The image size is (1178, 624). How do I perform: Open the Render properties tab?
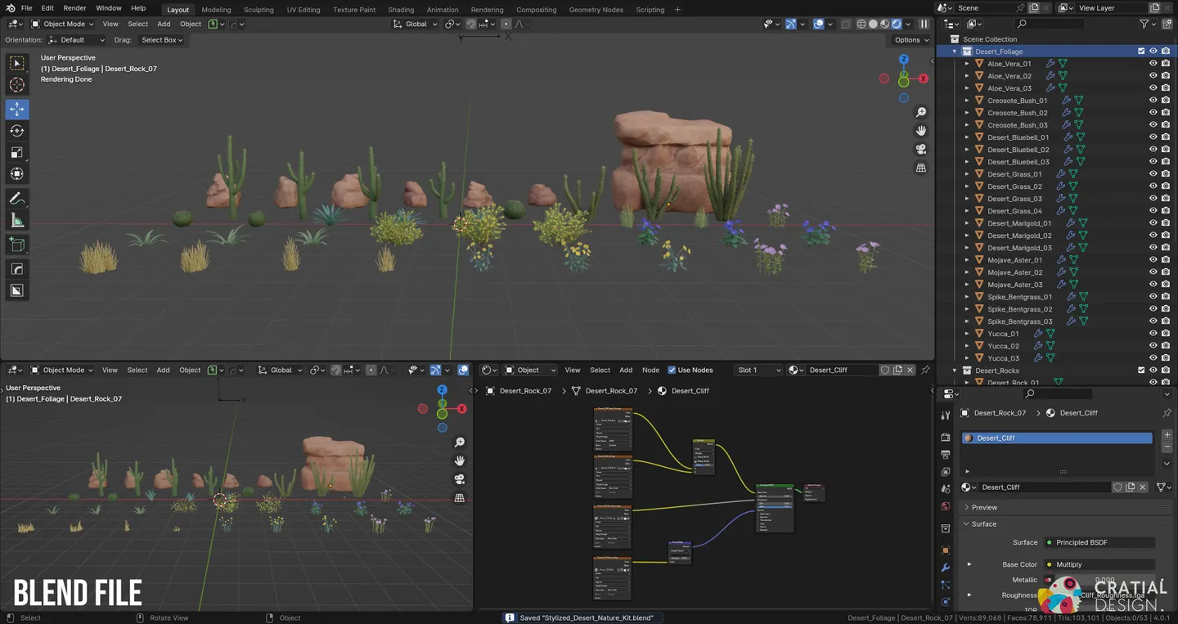pos(946,438)
